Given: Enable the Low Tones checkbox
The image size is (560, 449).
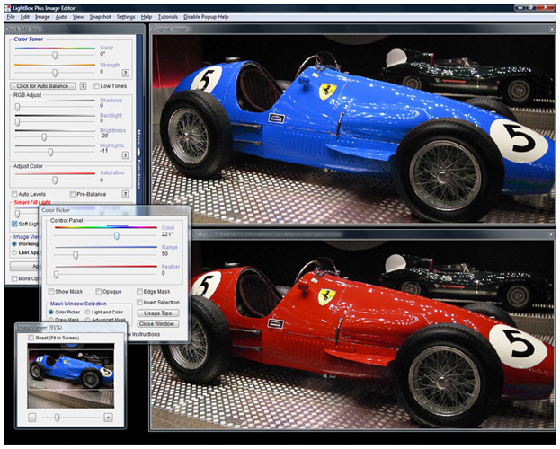Looking at the screenshot, I should click(96, 86).
